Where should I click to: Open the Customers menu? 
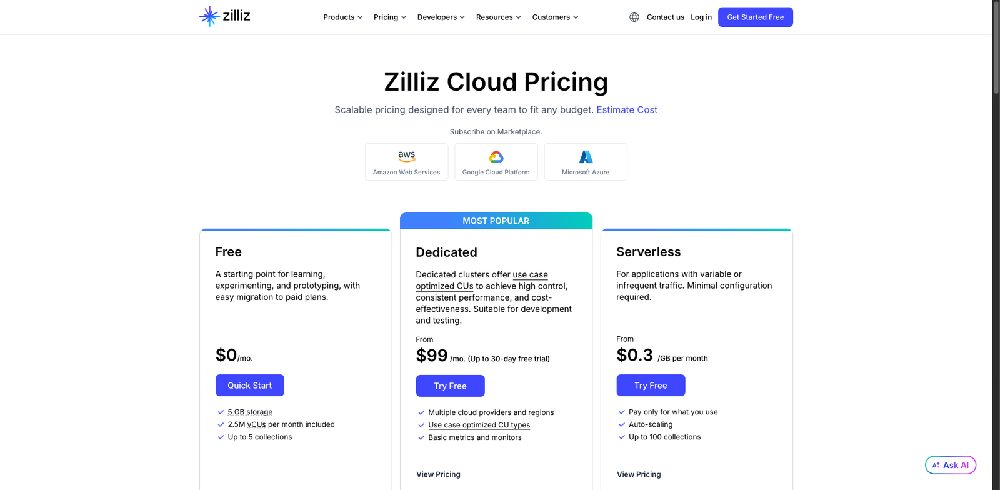point(554,17)
